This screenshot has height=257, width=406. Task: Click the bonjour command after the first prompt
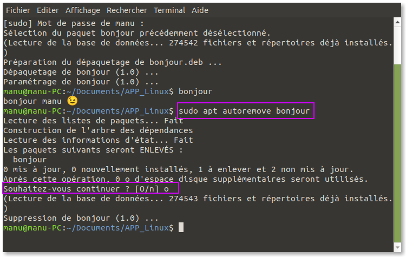[195, 91]
